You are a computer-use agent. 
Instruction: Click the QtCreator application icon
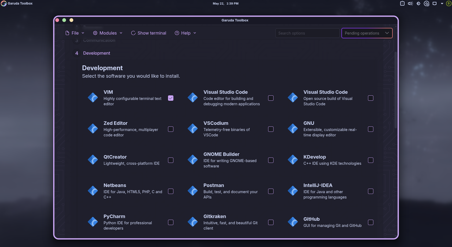[x=93, y=160]
